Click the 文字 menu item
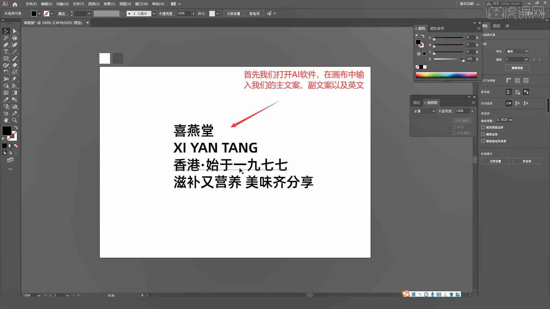550x309 pixels. (77, 4)
